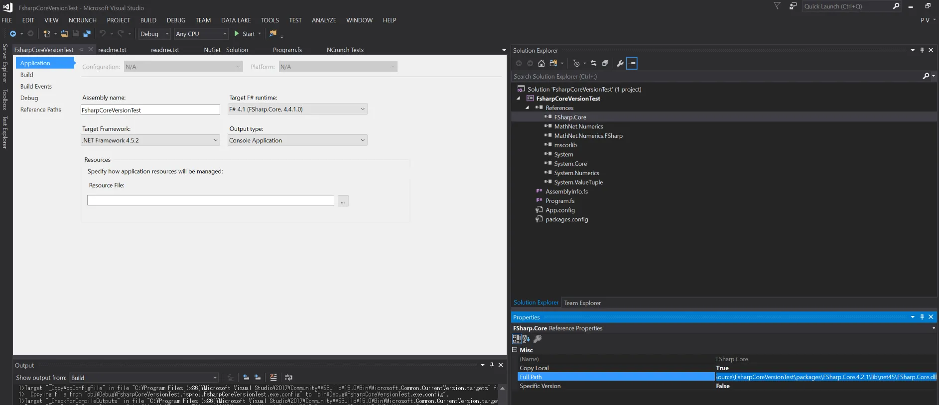Collapse the References tree node
Image resolution: width=939 pixels, height=405 pixels.
pos(528,108)
